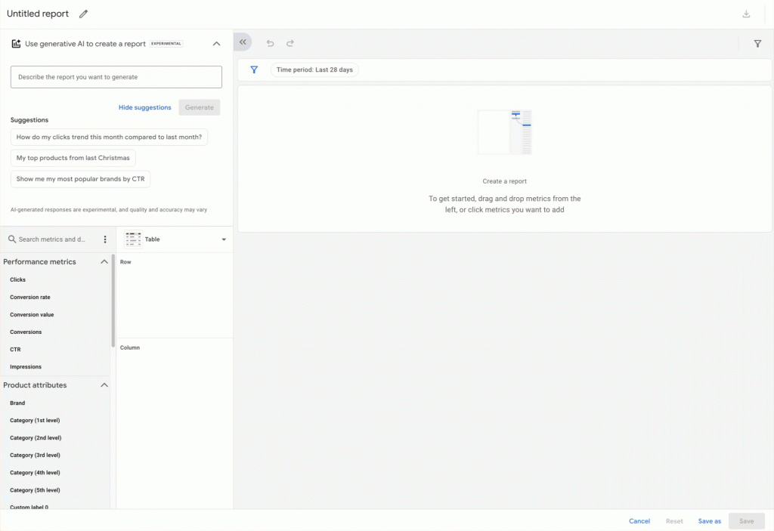
Task: Collapse the generative AI report section
Action: point(216,44)
